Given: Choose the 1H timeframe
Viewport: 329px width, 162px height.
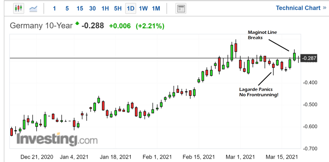Looking at the screenshot, I should coord(105,9).
